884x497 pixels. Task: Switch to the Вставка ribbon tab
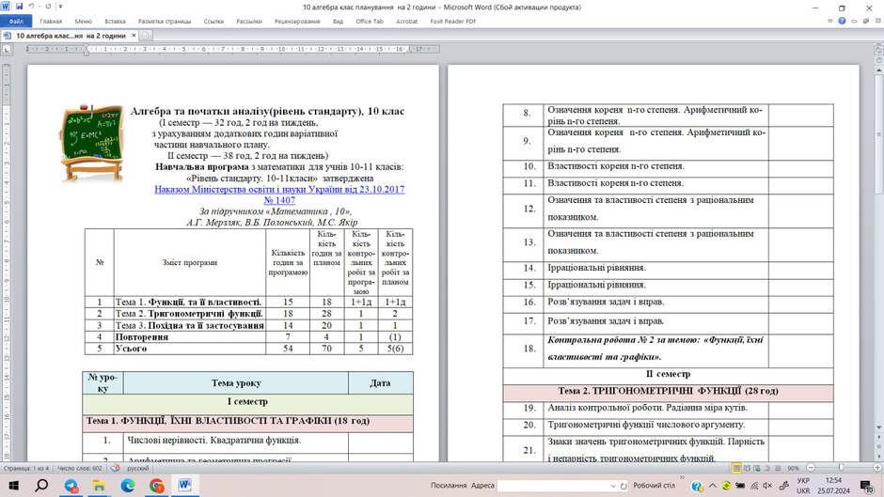115,22
